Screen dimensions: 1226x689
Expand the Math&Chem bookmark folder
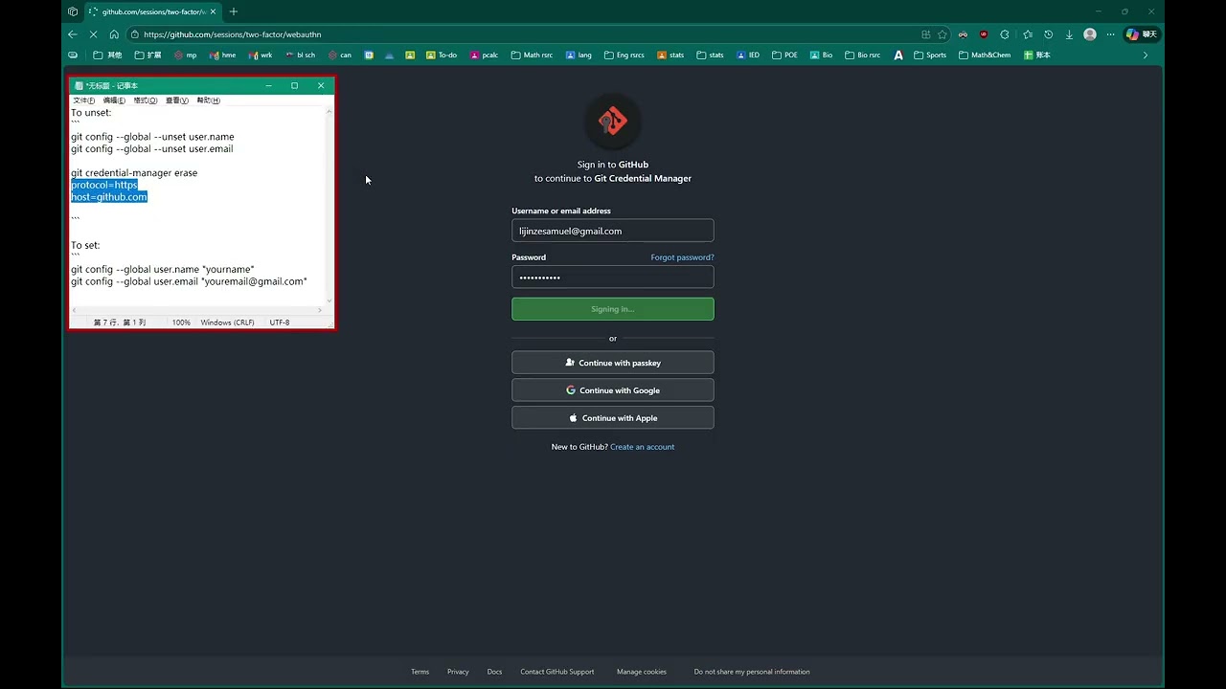pos(985,56)
